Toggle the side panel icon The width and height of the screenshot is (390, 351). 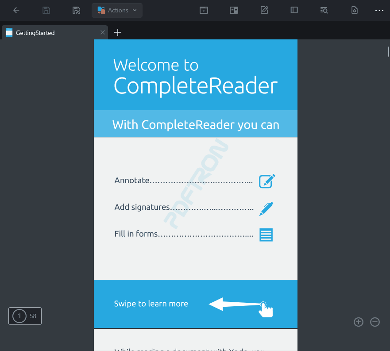pyautogui.click(x=294, y=10)
